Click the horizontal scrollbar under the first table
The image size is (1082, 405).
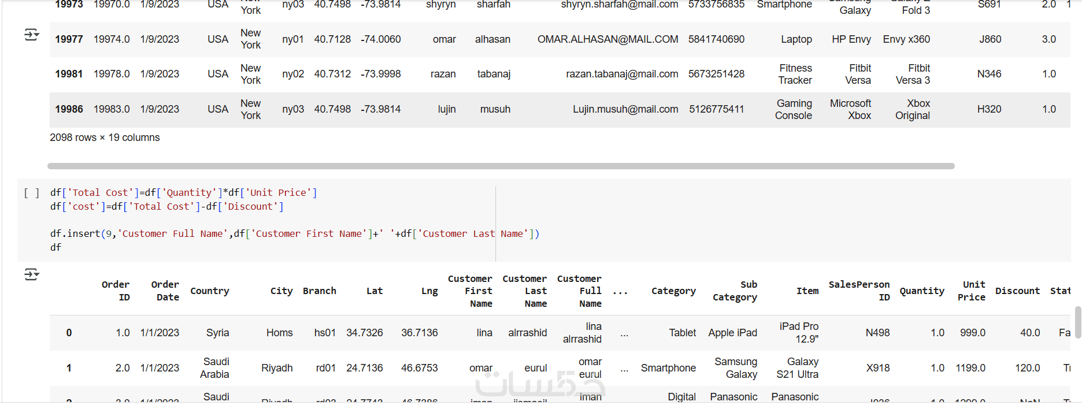pos(501,166)
